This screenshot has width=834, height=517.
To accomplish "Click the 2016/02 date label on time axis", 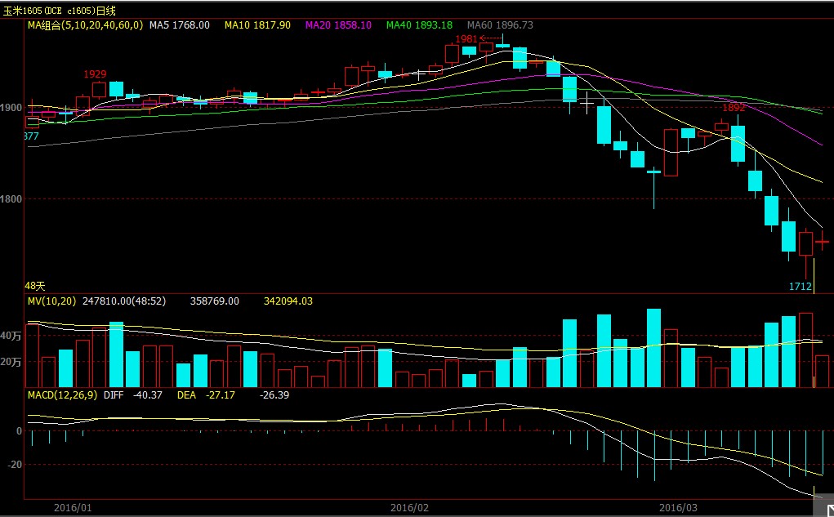I will (x=409, y=507).
